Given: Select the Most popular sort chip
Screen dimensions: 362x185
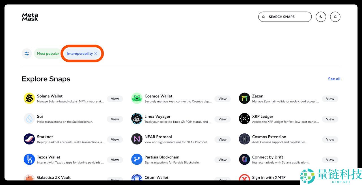Looking at the screenshot, I should (x=48, y=54).
